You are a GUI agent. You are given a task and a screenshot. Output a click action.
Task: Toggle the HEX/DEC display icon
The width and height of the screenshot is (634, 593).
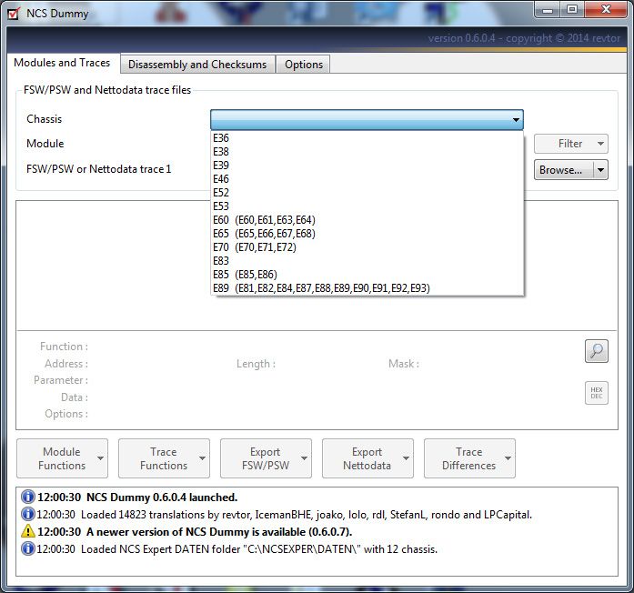pos(596,393)
